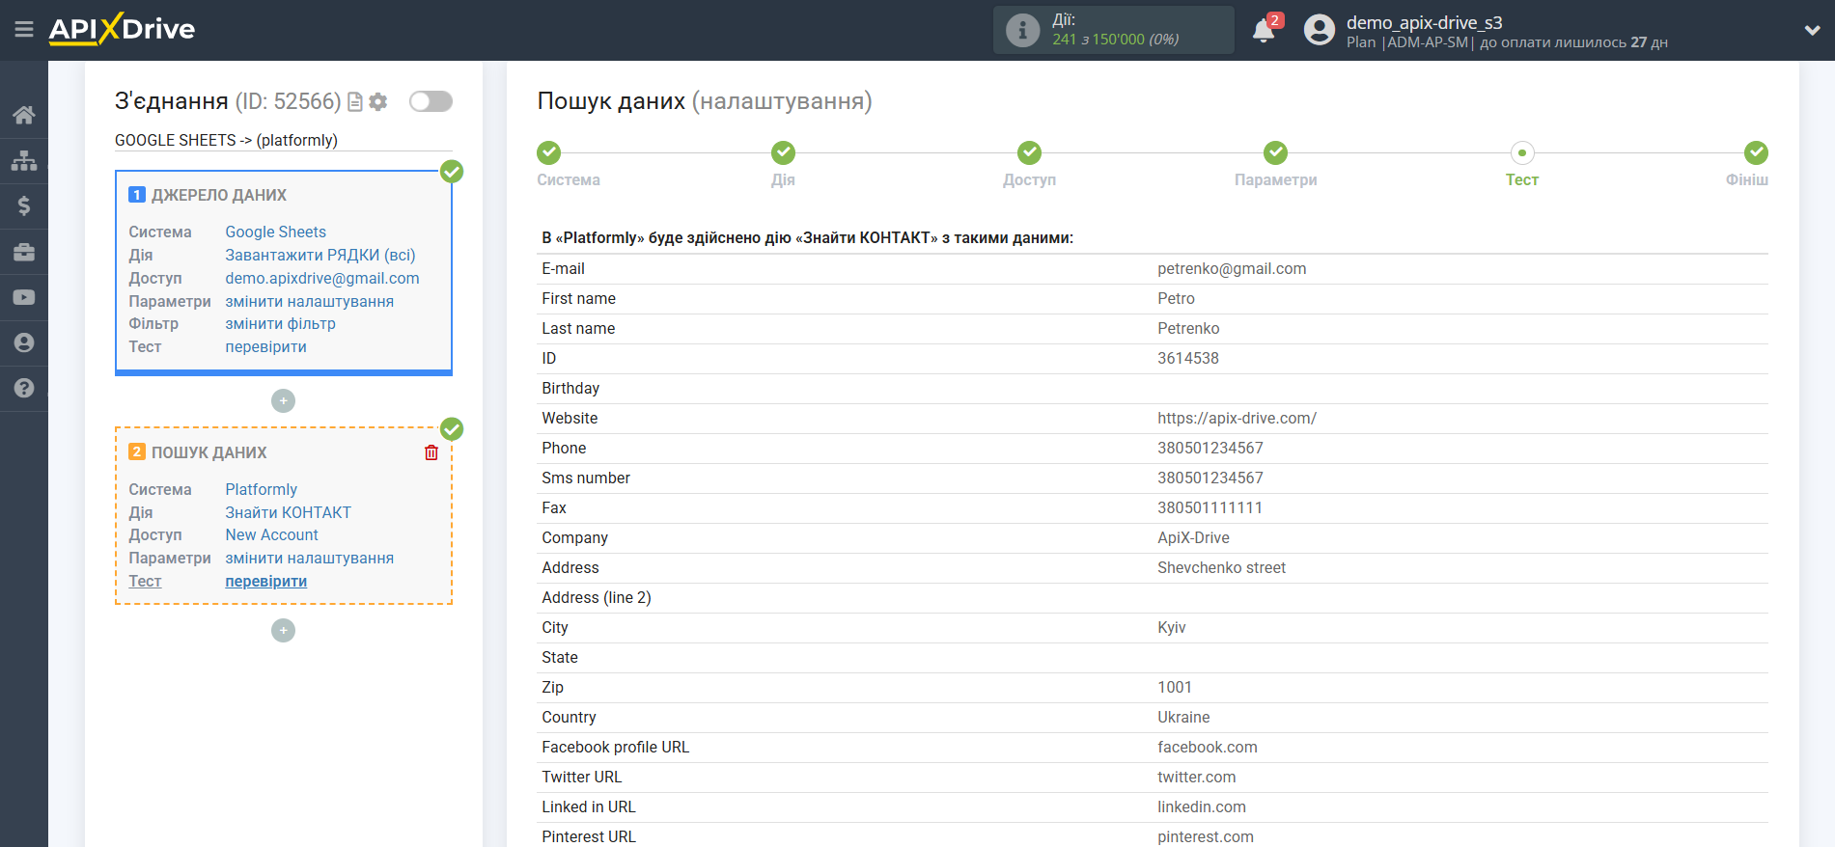Click the Ukraine country value

point(1183,718)
